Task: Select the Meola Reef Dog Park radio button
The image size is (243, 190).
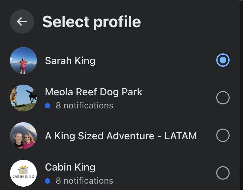Action: pyautogui.click(x=223, y=98)
